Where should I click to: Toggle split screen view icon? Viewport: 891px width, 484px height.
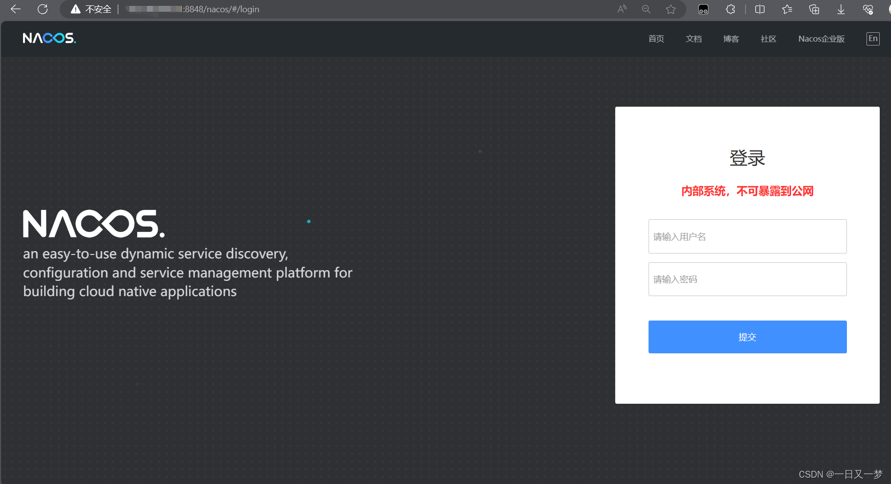760,9
